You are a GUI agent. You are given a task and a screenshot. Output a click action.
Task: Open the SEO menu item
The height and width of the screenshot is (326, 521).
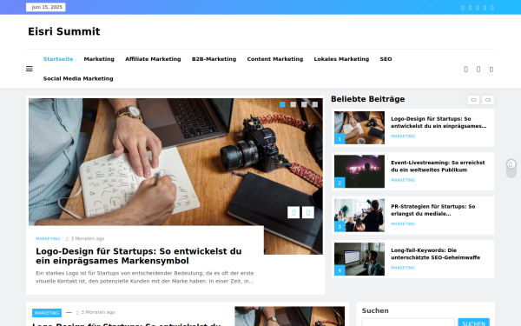tap(386, 59)
